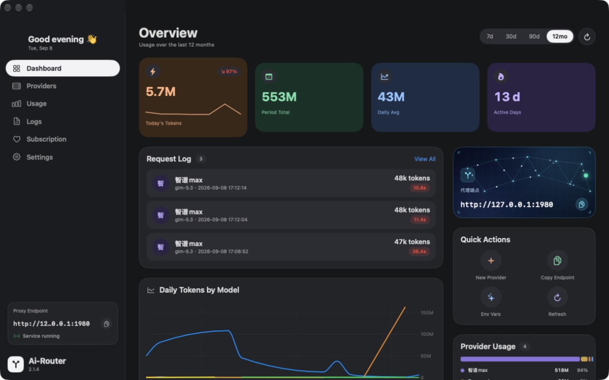Click the Ai-Router logo in the sidebar
The height and width of the screenshot is (380, 609).
(16, 364)
